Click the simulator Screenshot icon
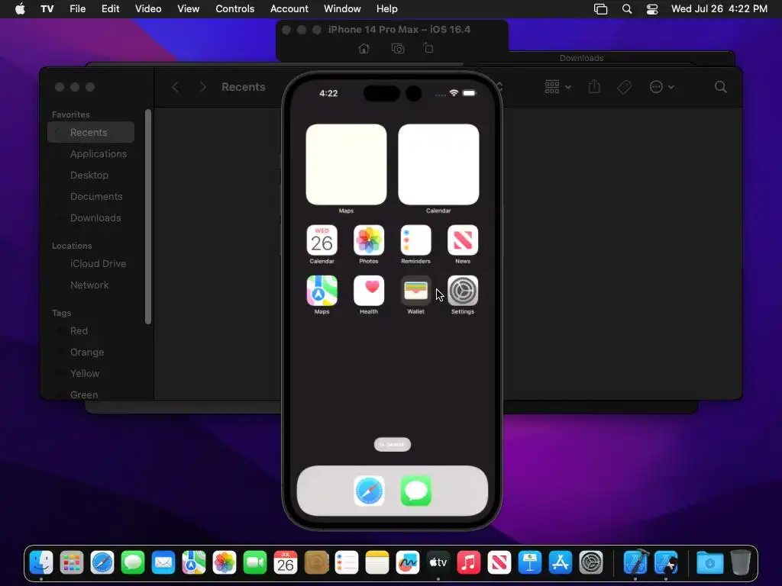 pyautogui.click(x=397, y=48)
